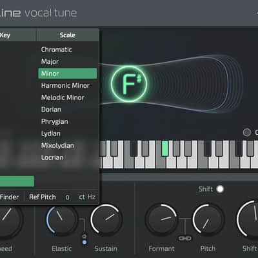Screen dimensions: 258x258
Task: Click the glowing F# note indicator
Action: (x=129, y=84)
